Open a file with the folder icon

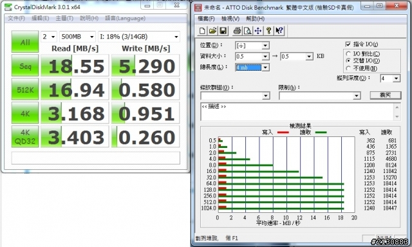pos(212,31)
